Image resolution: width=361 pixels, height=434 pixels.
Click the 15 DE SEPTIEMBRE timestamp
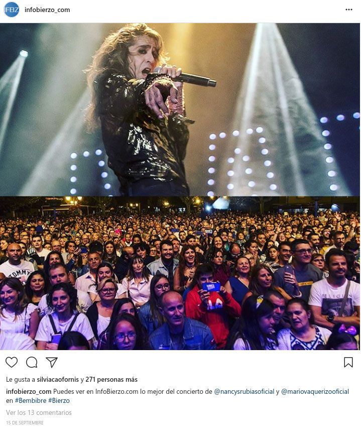click(x=25, y=423)
